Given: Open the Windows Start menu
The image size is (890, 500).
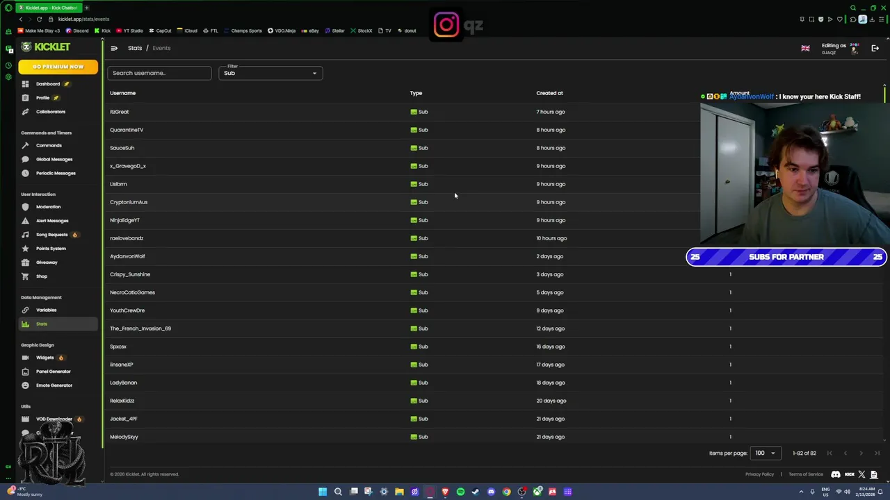Looking at the screenshot, I should (323, 492).
